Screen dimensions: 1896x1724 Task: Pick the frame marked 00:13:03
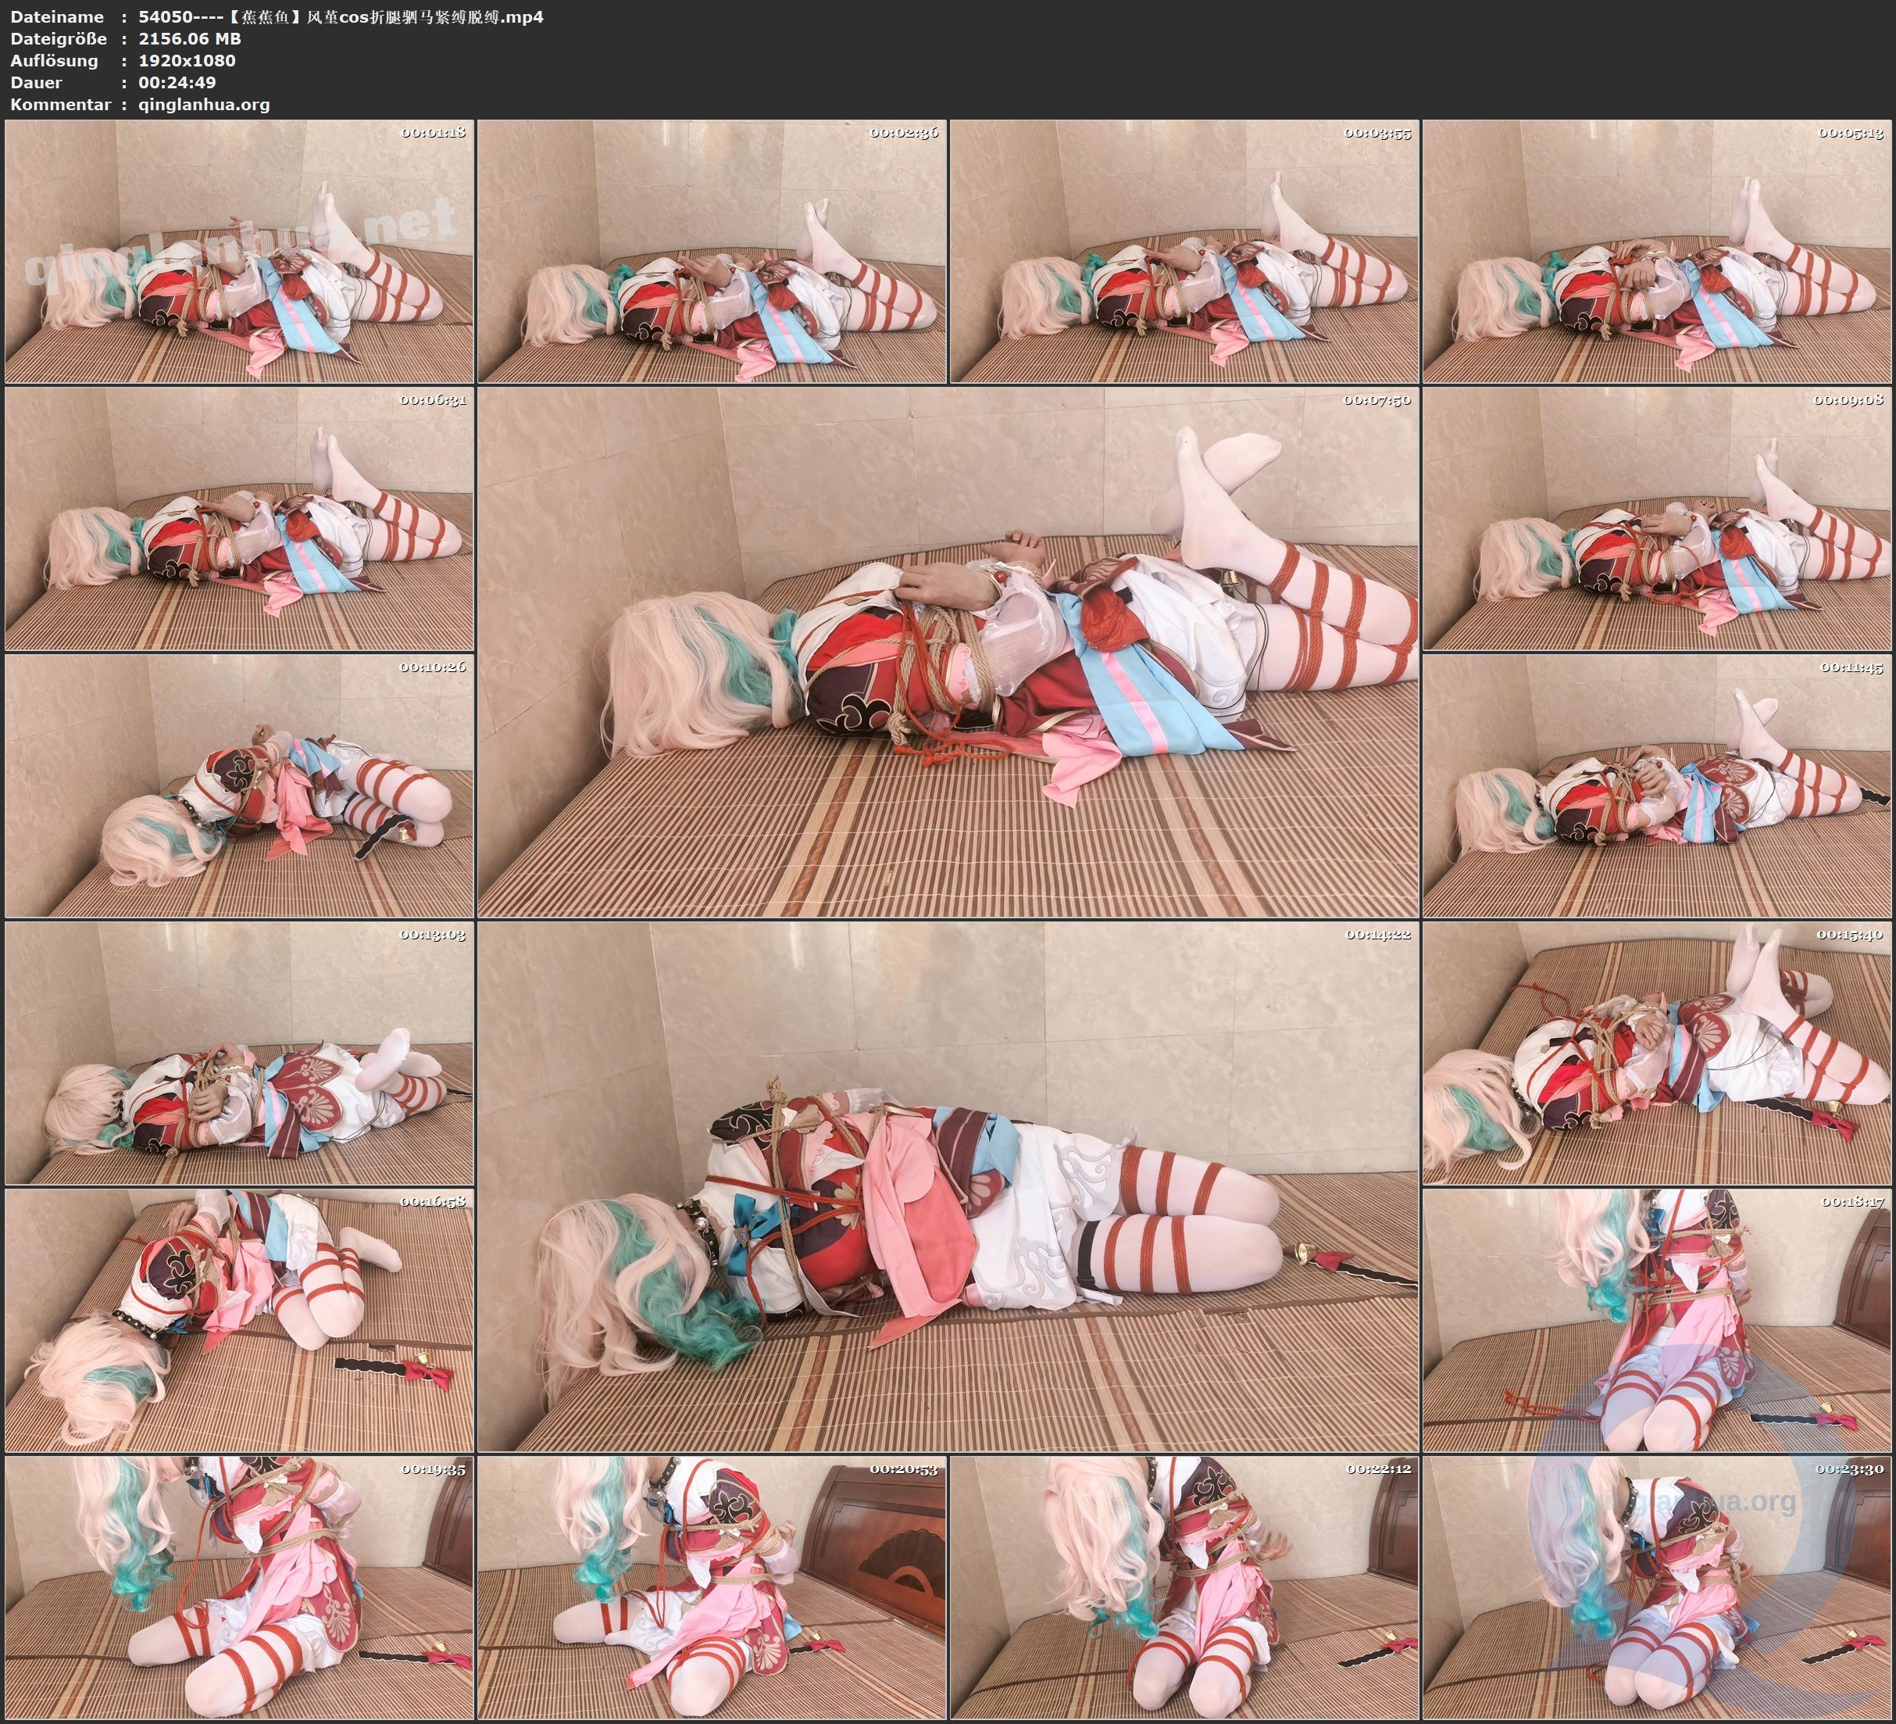click(x=239, y=1053)
